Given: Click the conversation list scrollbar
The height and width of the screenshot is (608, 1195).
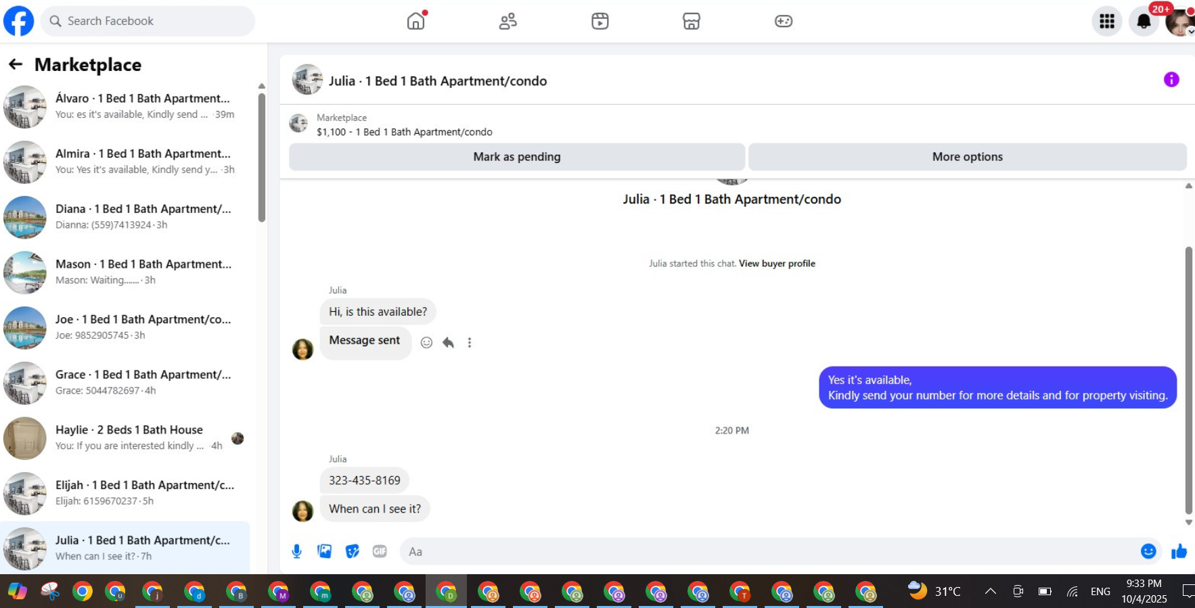Looking at the screenshot, I should (262, 157).
